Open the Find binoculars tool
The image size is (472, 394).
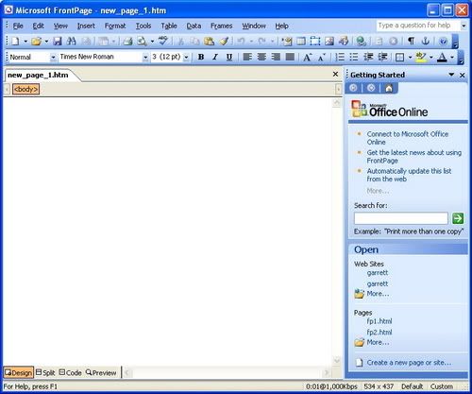click(x=72, y=42)
